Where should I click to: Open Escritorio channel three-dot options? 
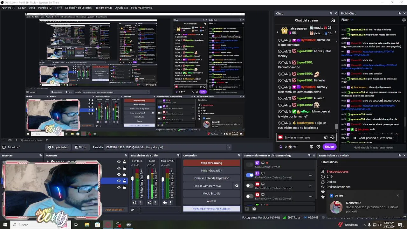pyautogui.click(x=140, y=203)
